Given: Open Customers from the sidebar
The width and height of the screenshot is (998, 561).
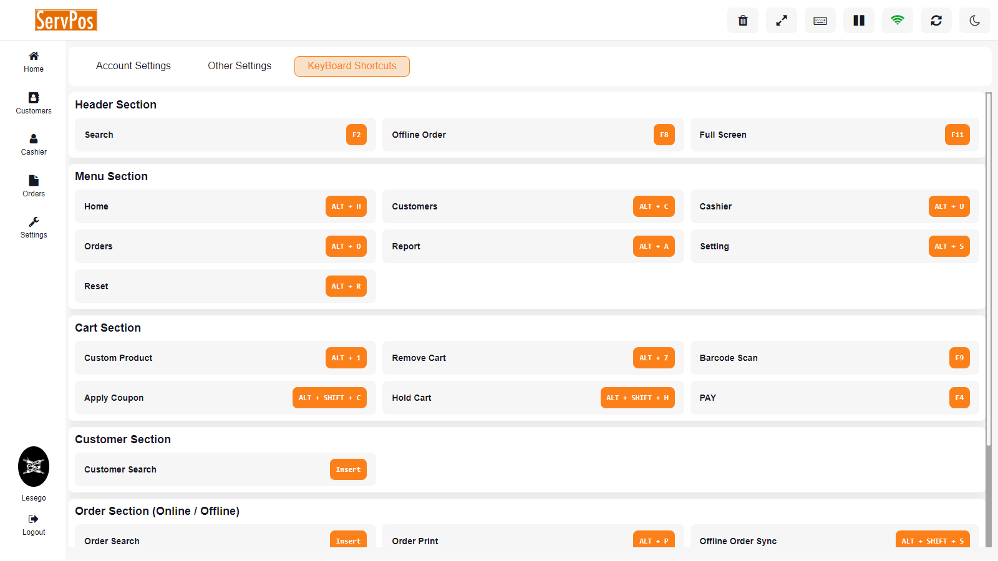Looking at the screenshot, I should 34,103.
